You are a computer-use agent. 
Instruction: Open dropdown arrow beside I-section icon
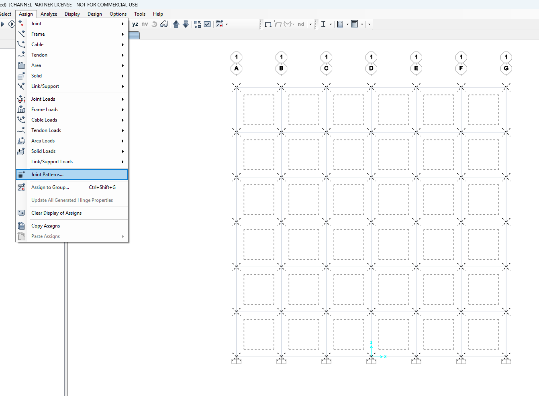click(x=331, y=24)
